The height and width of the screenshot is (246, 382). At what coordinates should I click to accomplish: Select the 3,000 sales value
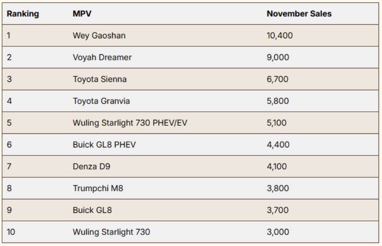278,232
